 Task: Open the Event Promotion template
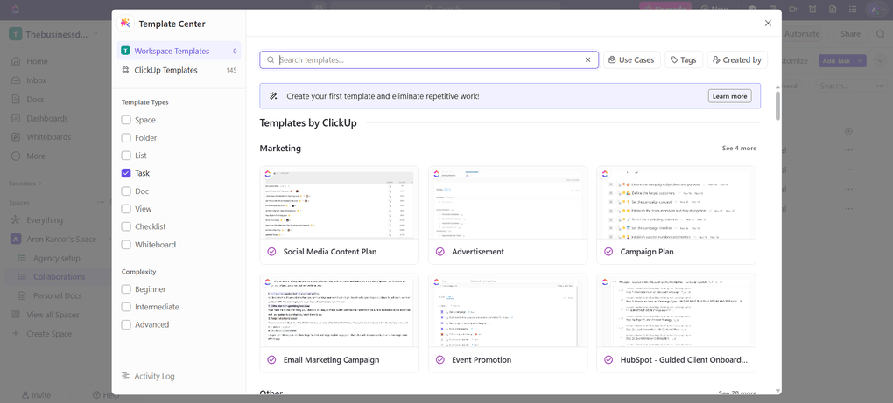508,323
